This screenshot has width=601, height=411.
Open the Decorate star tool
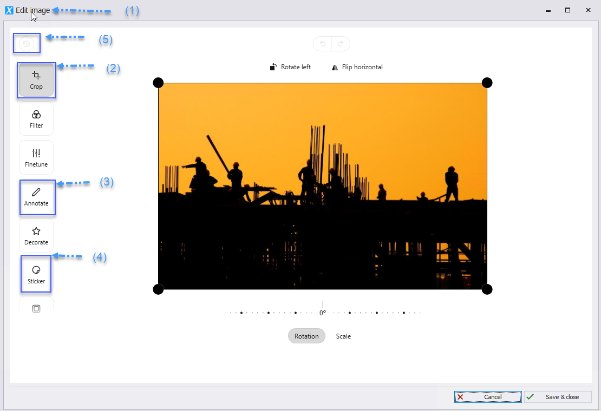click(x=36, y=236)
